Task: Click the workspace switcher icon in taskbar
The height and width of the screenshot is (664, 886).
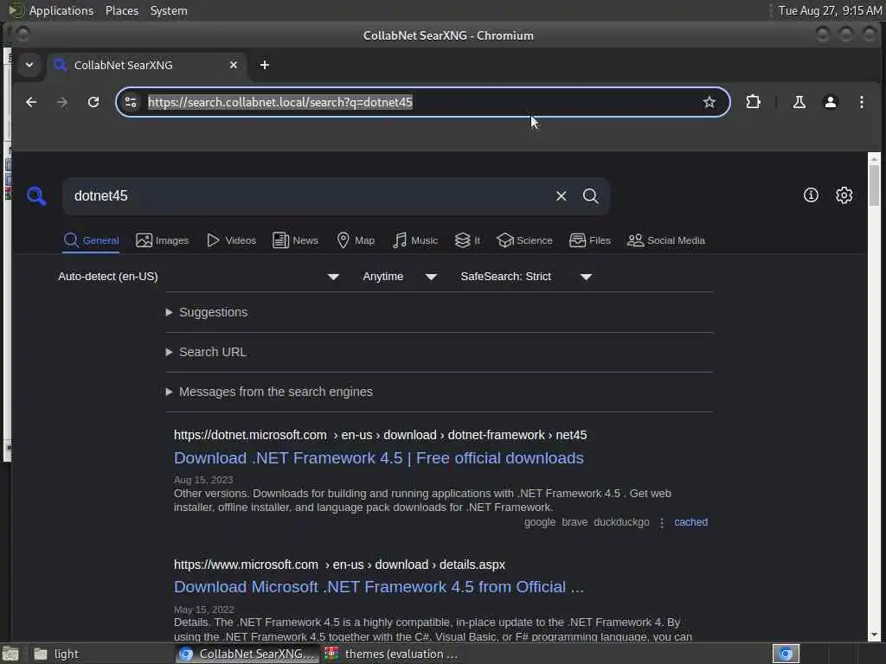Action: click(x=786, y=654)
